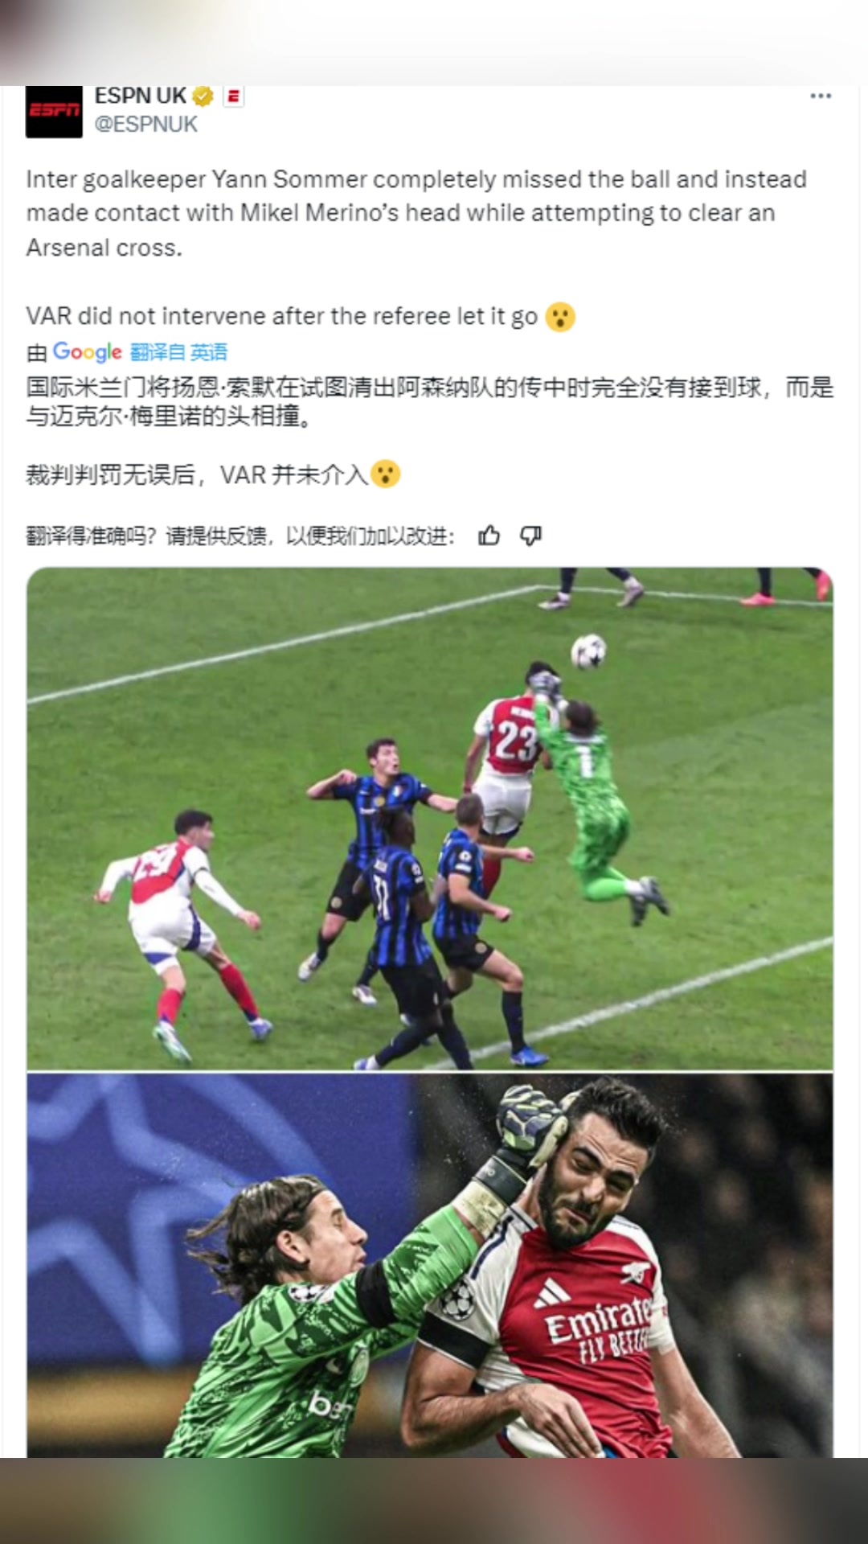
Task: Click the surprised emoji in Chinese translation
Action: click(x=386, y=474)
